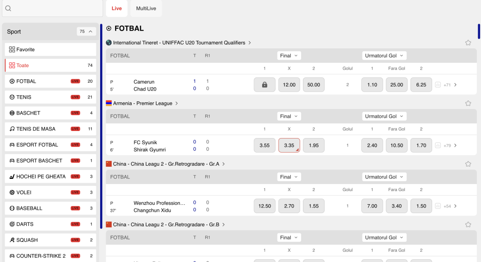481x262 pixels.
Task: Click the FOTBAL soccer ball sidebar icon
Action: pyautogui.click(x=12, y=81)
